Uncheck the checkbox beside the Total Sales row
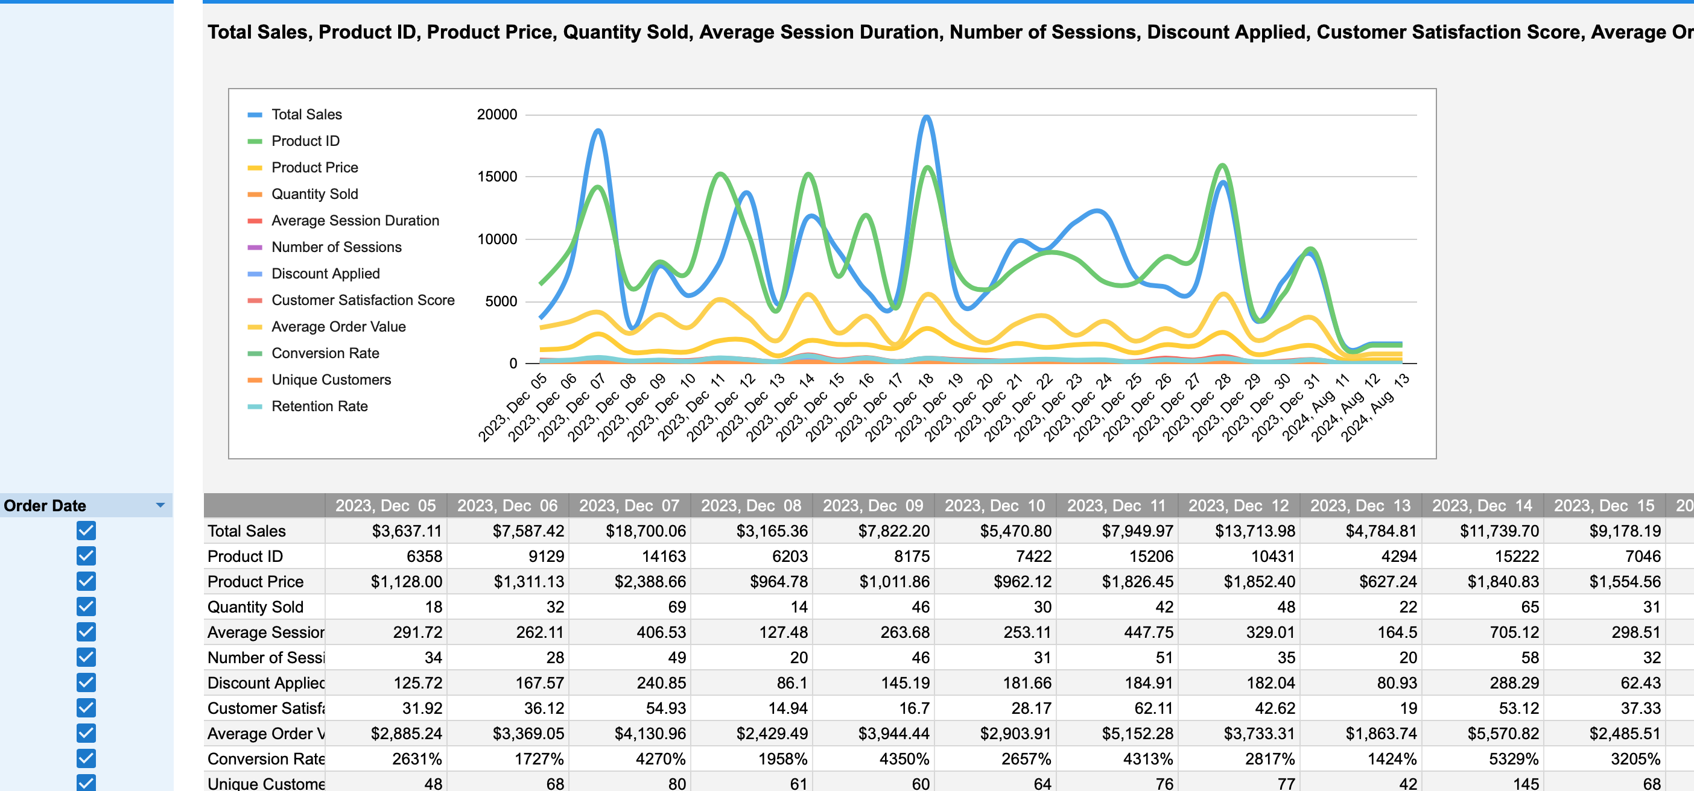This screenshot has height=791, width=1694. coord(86,530)
